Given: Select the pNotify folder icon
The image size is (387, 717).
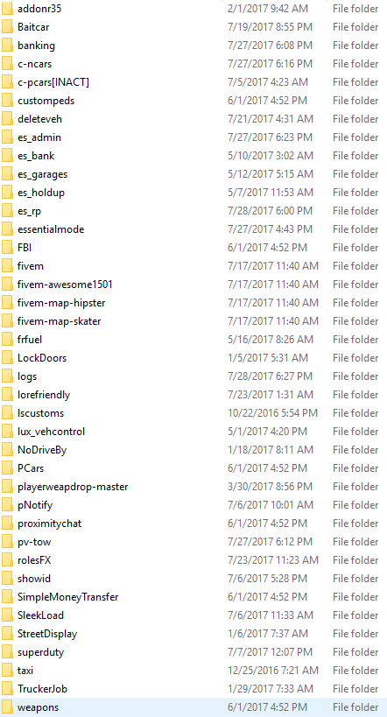Looking at the screenshot, I should click(7, 505).
